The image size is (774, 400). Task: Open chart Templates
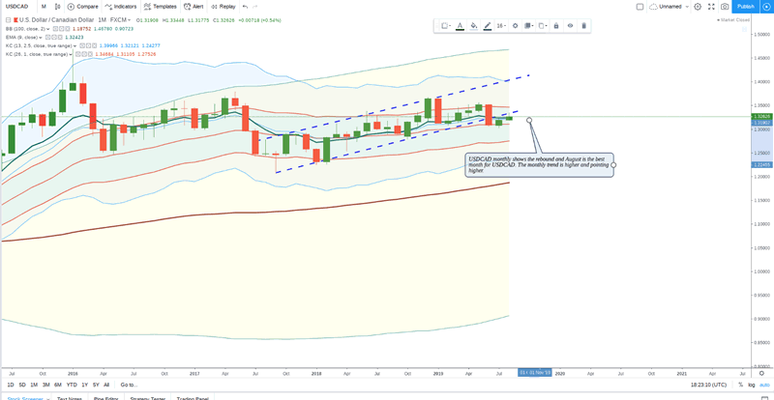point(161,6)
